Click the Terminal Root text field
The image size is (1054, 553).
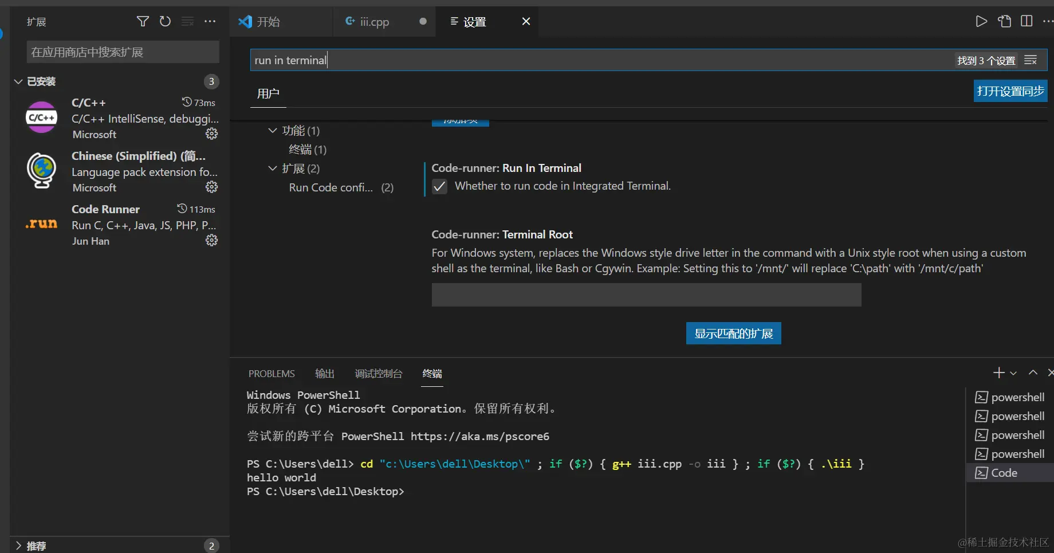pyautogui.click(x=646, y=295)
